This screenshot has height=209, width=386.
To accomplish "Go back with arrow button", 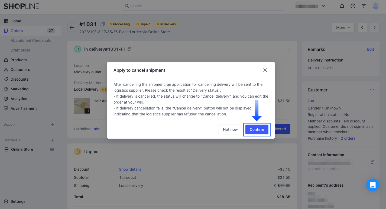I will point(72,28).
